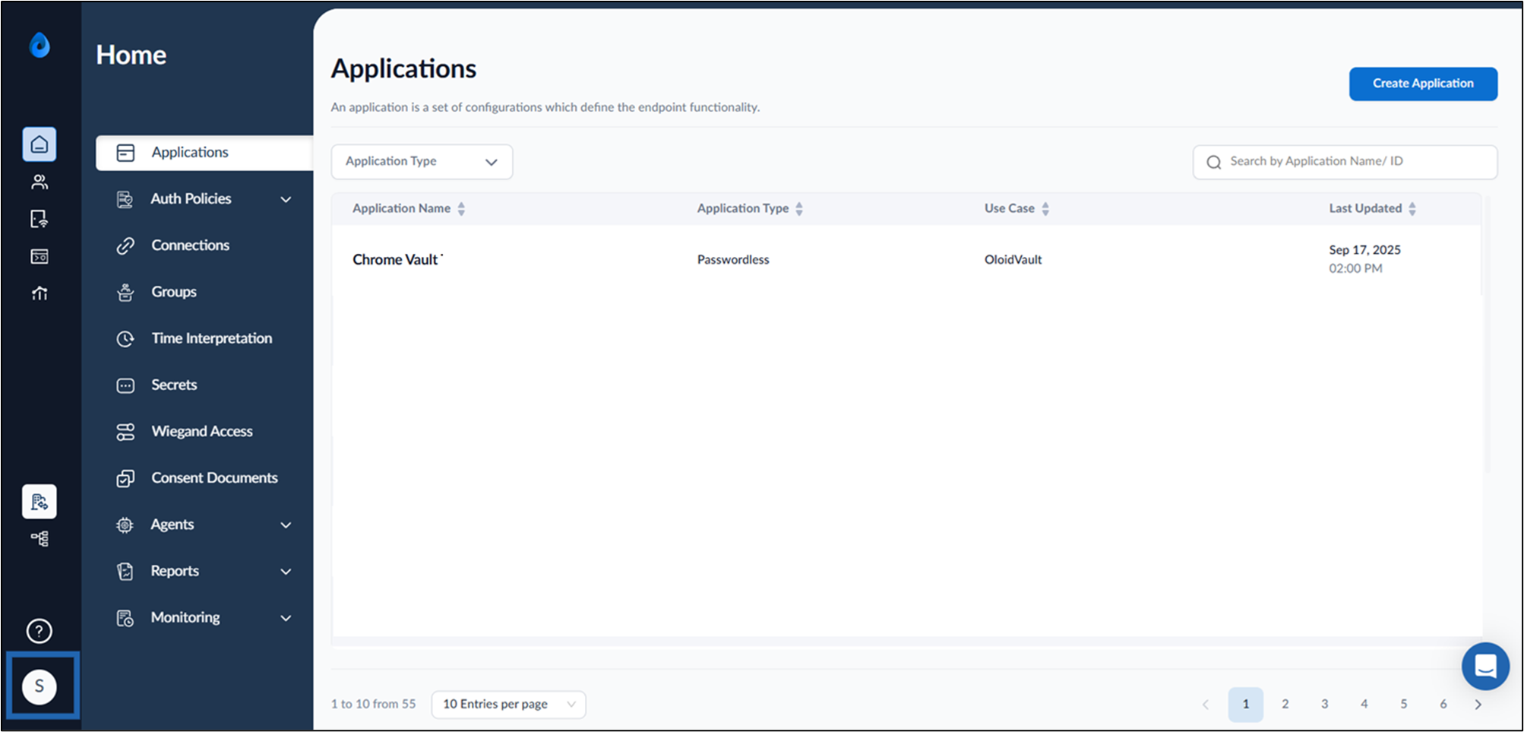The image size is (1524, 732).
Task: Click the Oloid droplet logo
Action: (x=40, y=45)
